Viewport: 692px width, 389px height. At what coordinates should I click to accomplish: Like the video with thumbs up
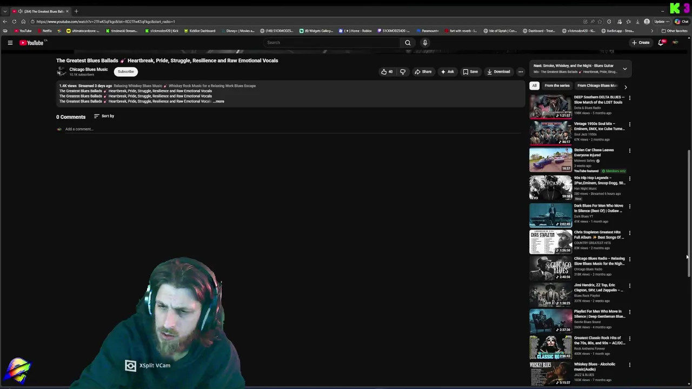click(x=387, y=71)
